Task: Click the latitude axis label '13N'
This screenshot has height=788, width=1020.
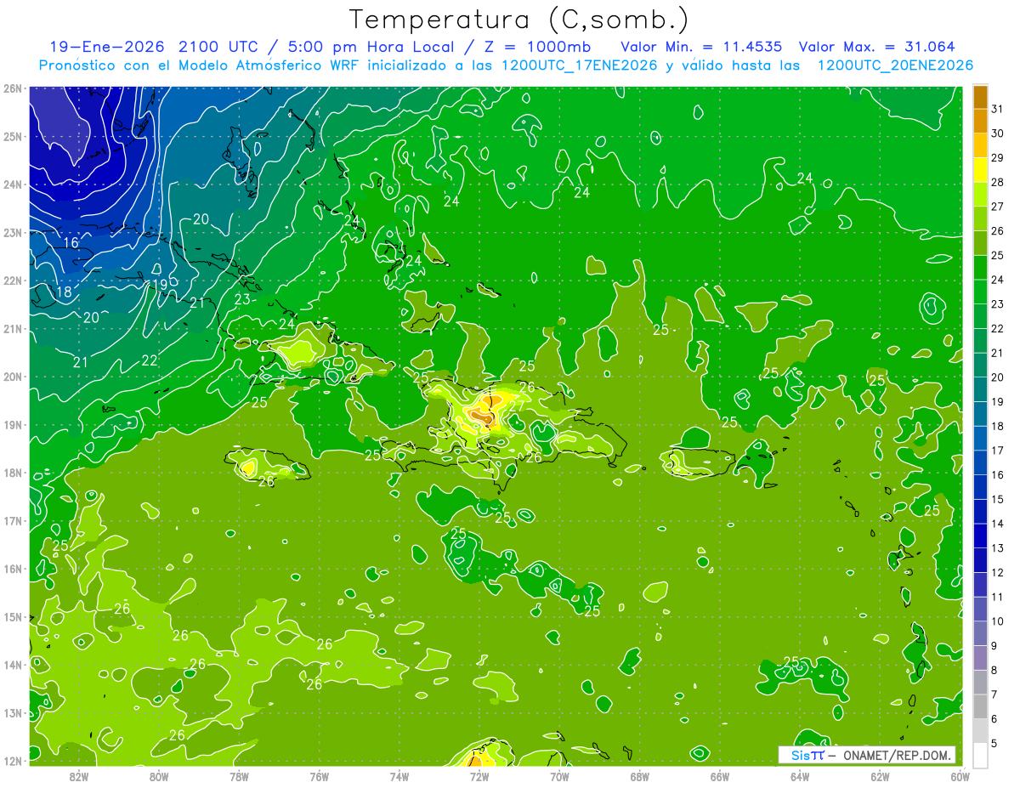Action: coord(12,713)
